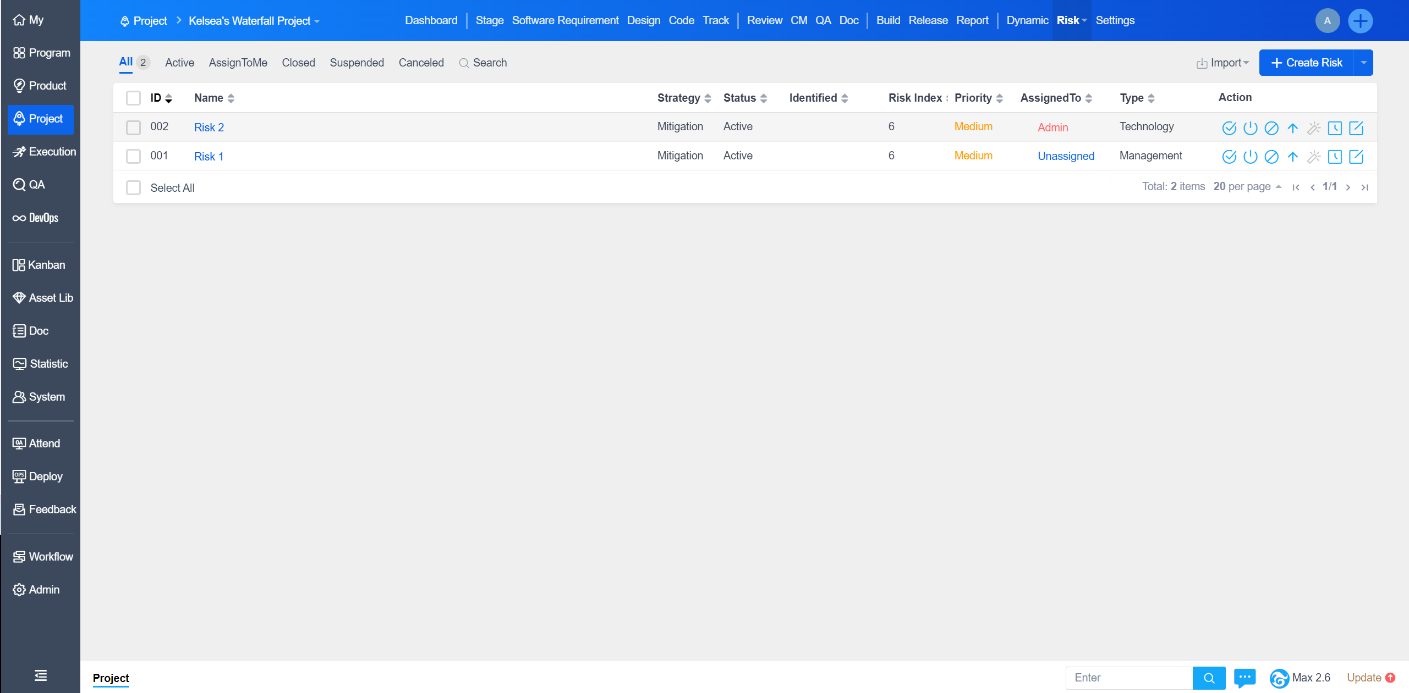Click the cancel slash-circle icon for Risk 2

coord(1271,128)
